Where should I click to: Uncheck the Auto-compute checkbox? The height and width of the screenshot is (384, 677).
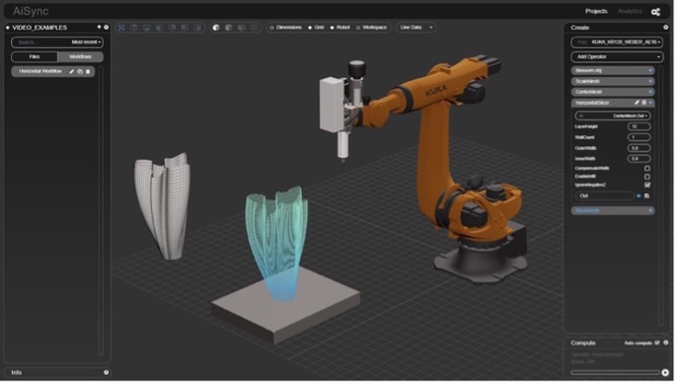coord(656,344)
